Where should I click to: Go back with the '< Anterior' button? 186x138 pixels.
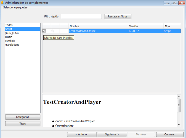click(82, 135)
